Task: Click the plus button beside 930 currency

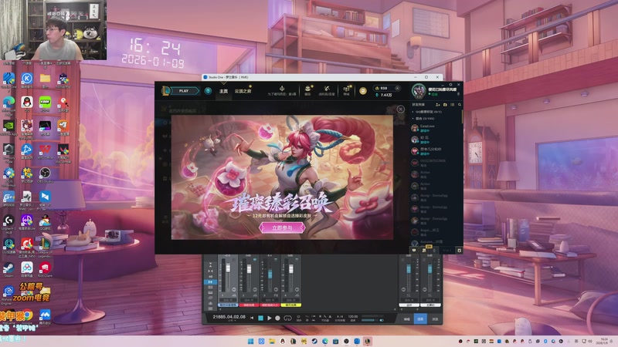Action: click(x=397, y=88)
